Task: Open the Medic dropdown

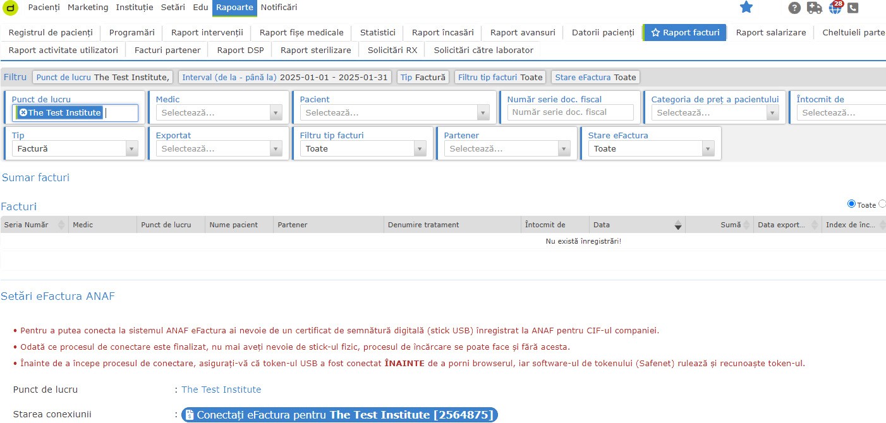Action: (x=219, y=112)
